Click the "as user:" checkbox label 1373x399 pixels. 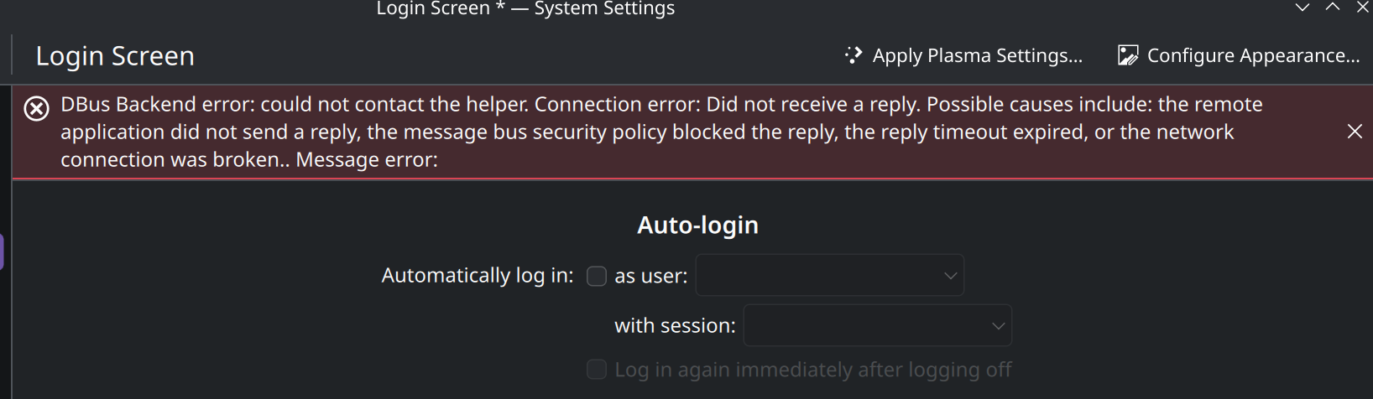coord(650,276)
